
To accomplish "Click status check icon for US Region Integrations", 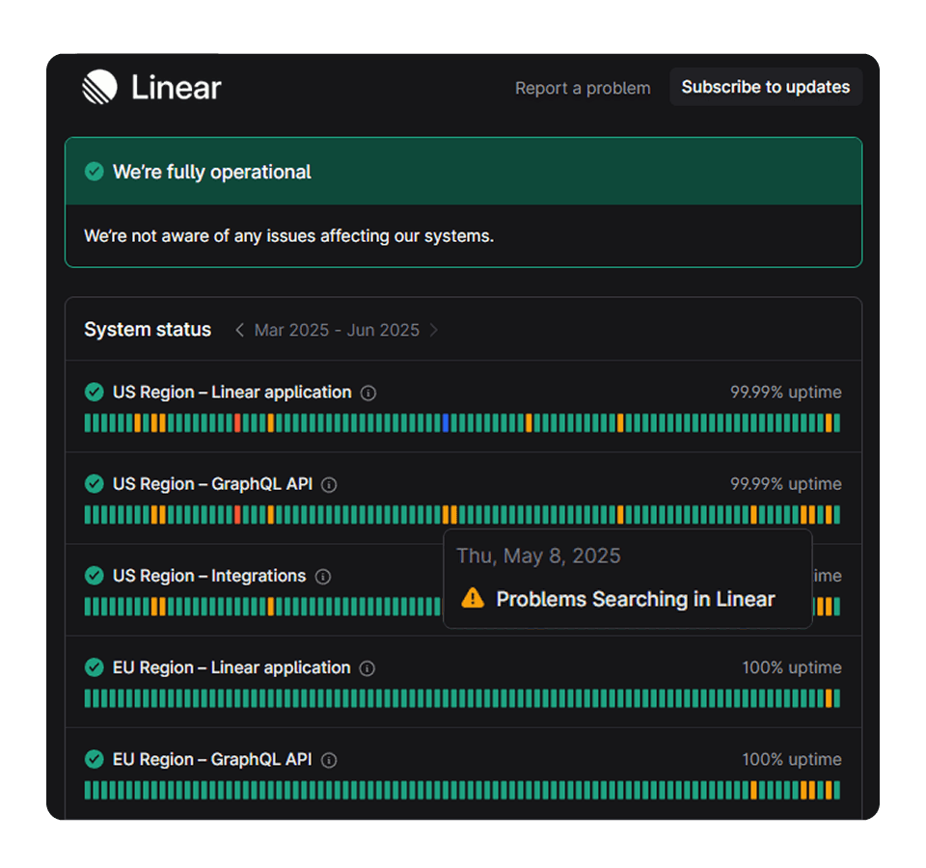I will (94, 575).
